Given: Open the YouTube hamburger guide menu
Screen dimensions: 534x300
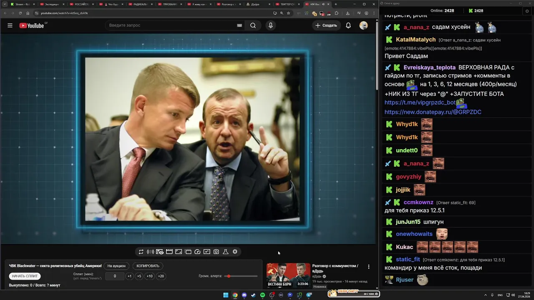Looking at the screenshot, I should tap(10, 25).
